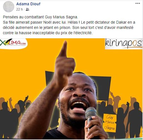This screenshot has width=143, height=140.
Task: Visit Adama Diouf's profile via the name
Action: pyautogui.click(x=28, y=4)
